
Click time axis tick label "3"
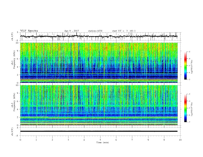68,140
